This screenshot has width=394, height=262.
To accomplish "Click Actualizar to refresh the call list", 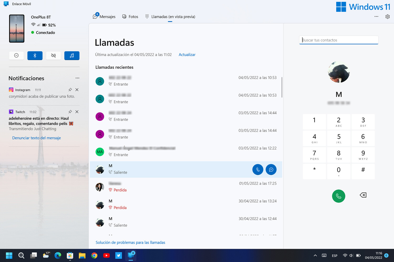I will (x=187, y=54).
